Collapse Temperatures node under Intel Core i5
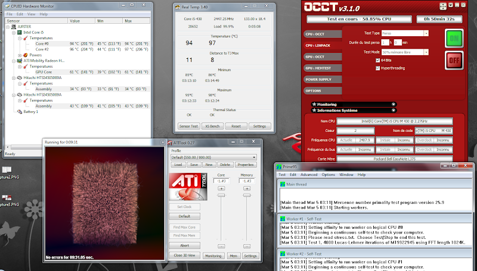This screenshot has width=477, height=271. (x=20, y=38)
